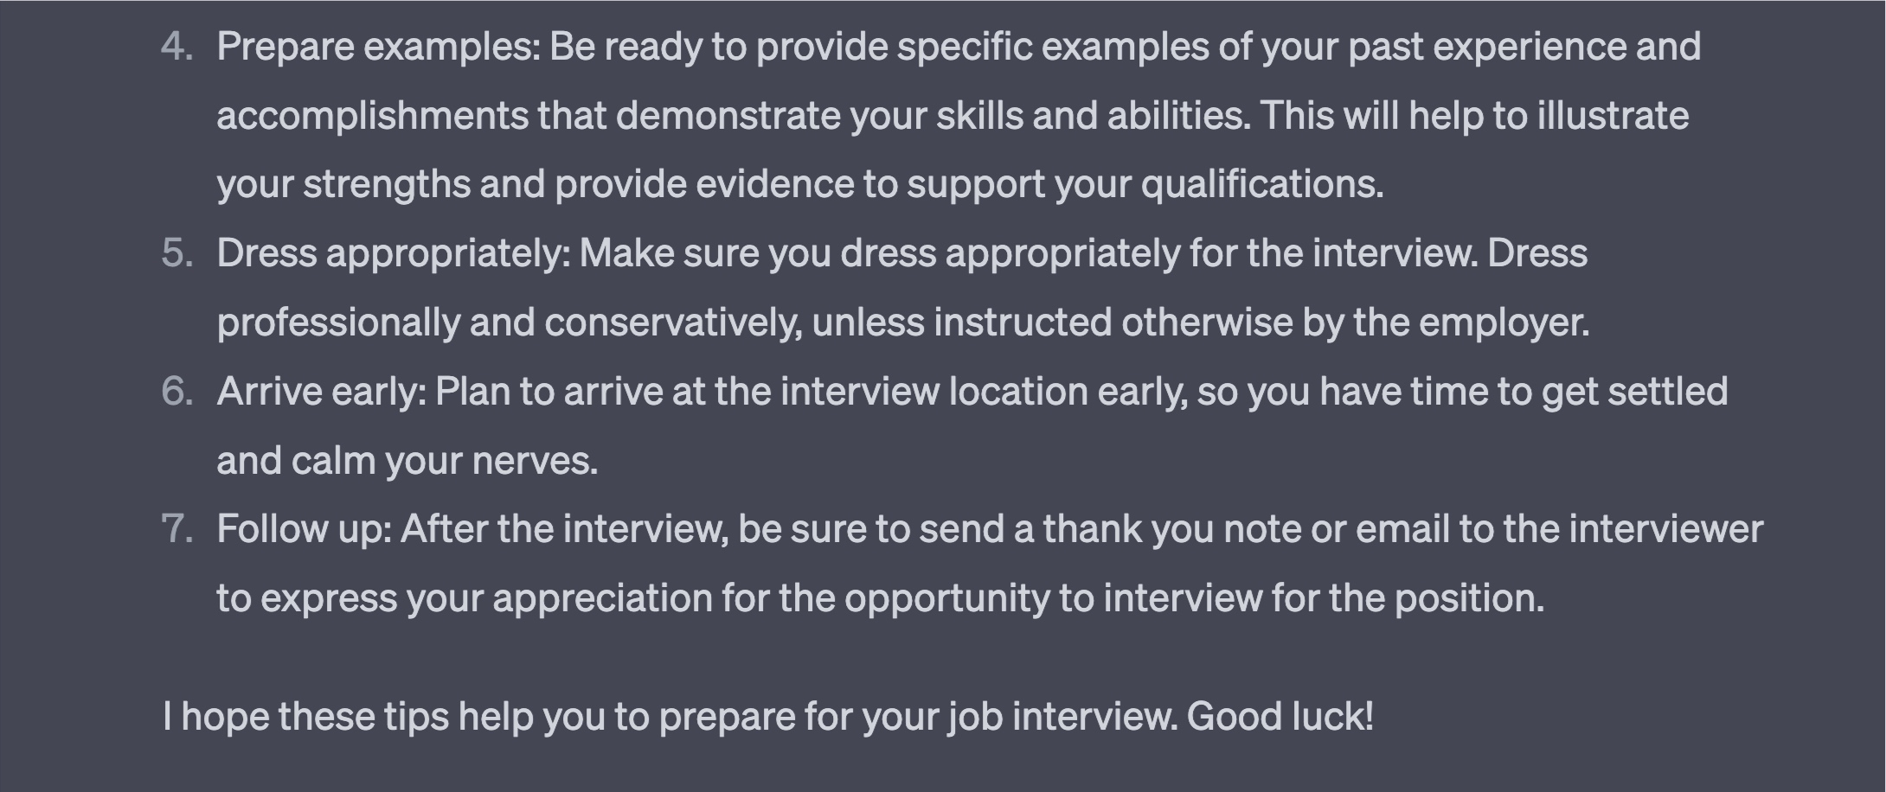Click the list number 4 marker

coord(177,47)
